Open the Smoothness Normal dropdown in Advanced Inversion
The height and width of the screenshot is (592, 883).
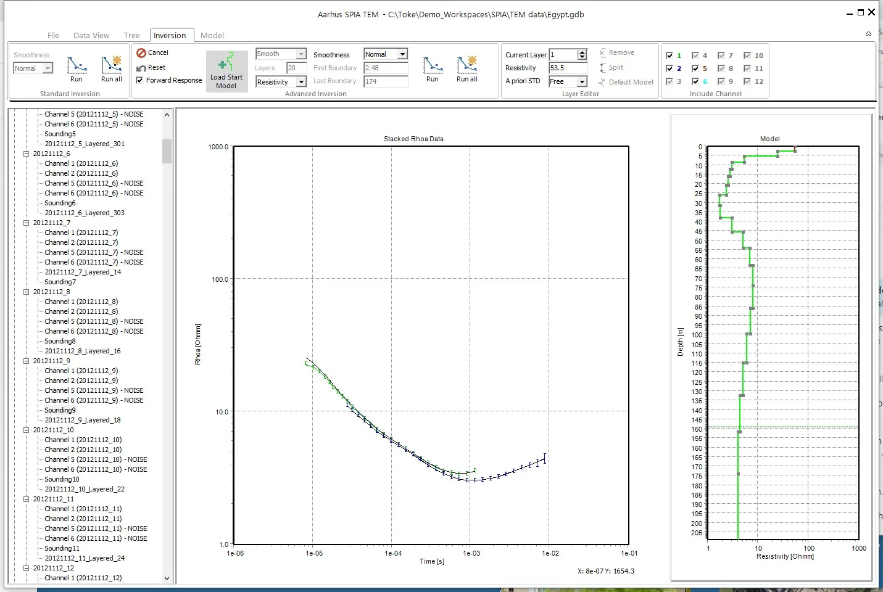point(402,54)
